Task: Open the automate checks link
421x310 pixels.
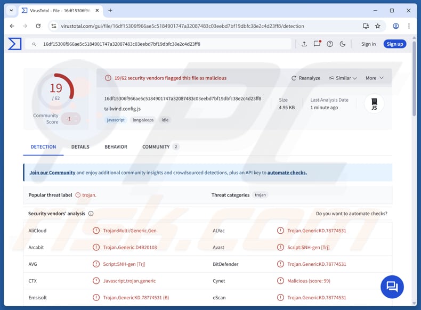Action: click(287, 173)
